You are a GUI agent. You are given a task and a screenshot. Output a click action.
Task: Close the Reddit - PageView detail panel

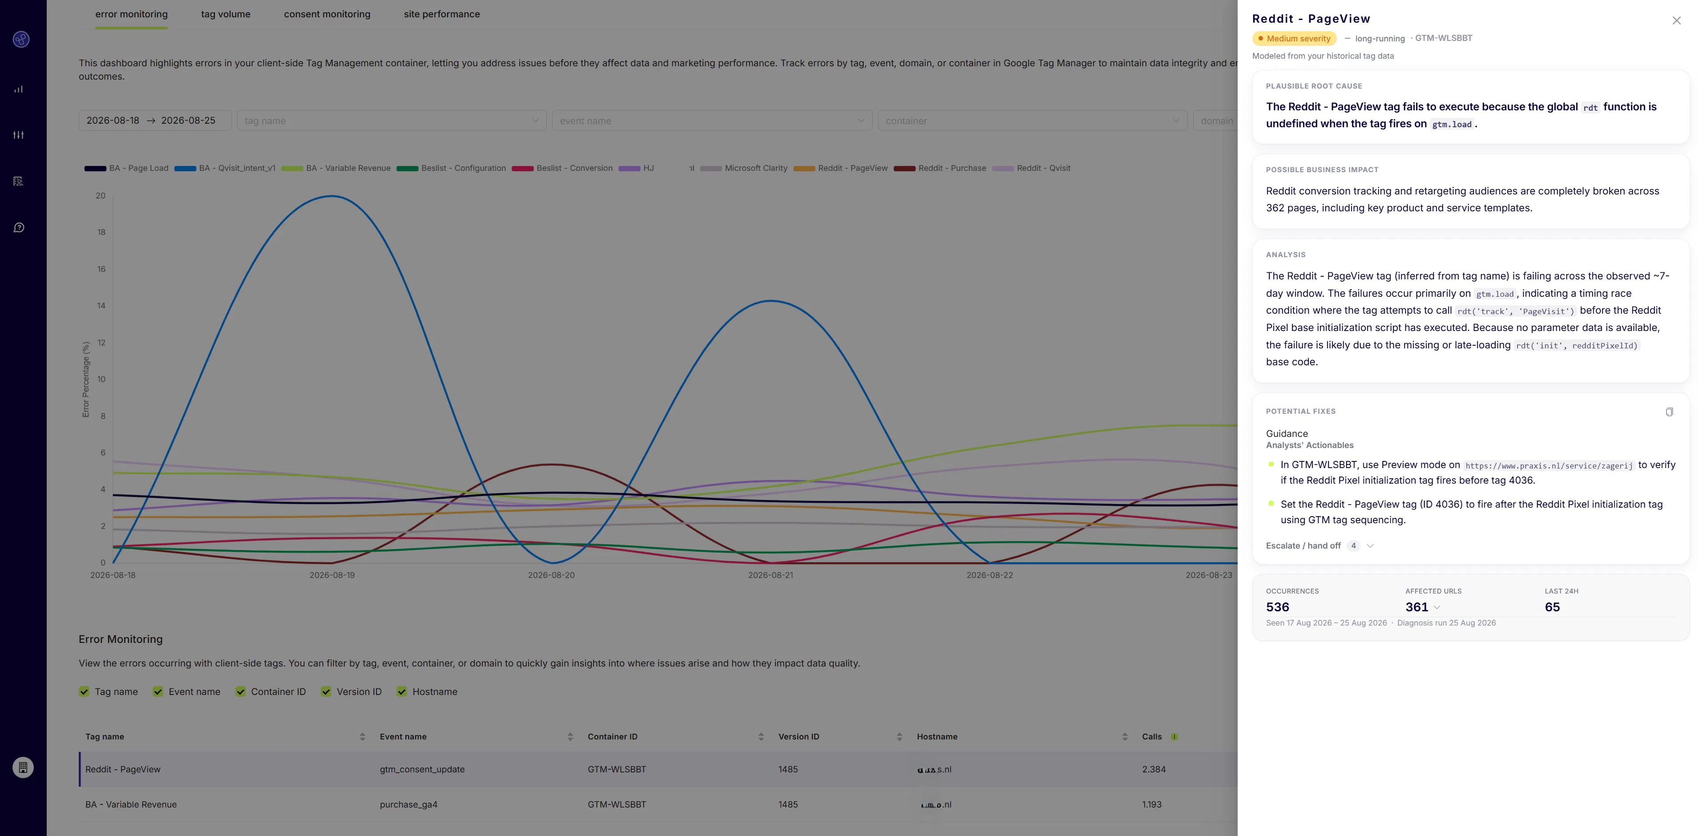tap(1676, 20)
